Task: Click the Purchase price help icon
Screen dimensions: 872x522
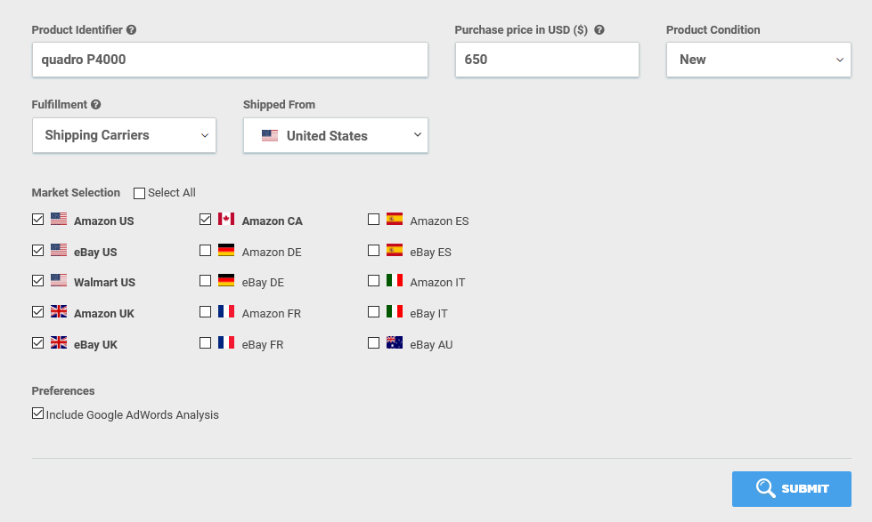Action: 599,30
